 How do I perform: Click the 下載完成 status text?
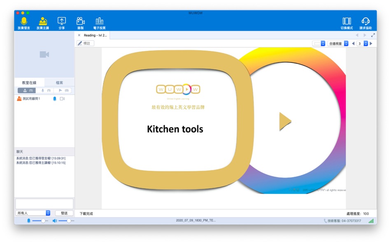[x=86, y=214]
